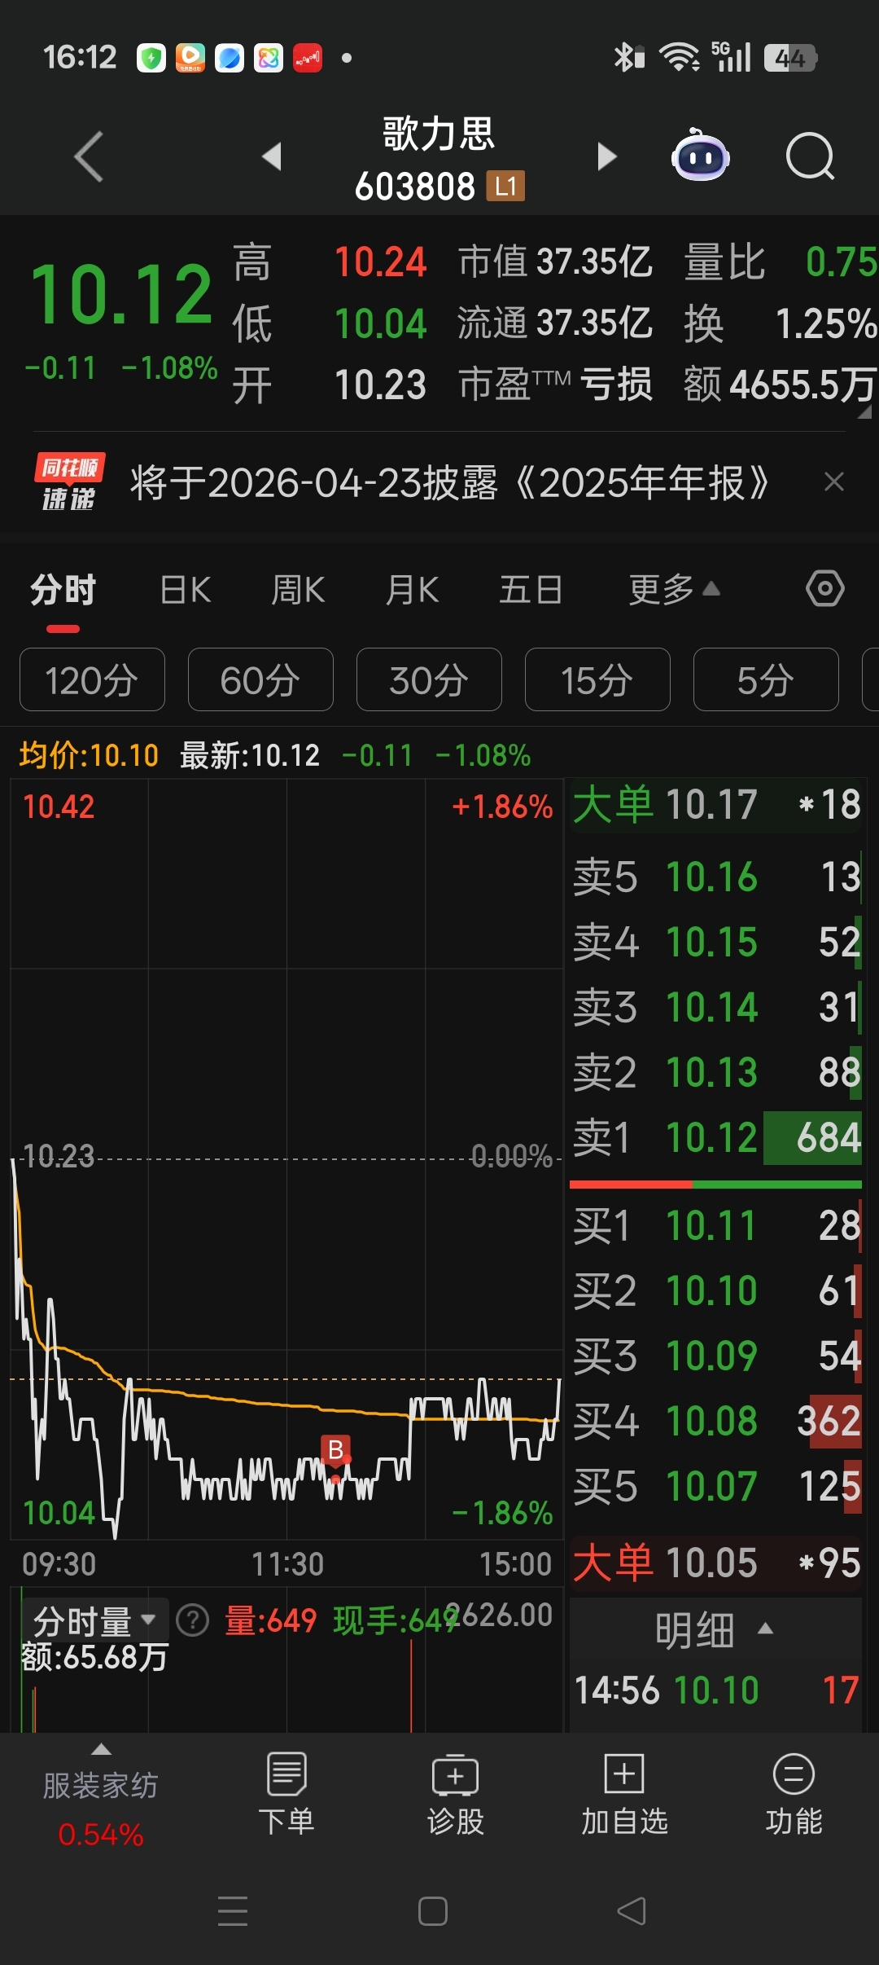
Task: Switch to 日K tab
Action: click(x=186, y=590)
